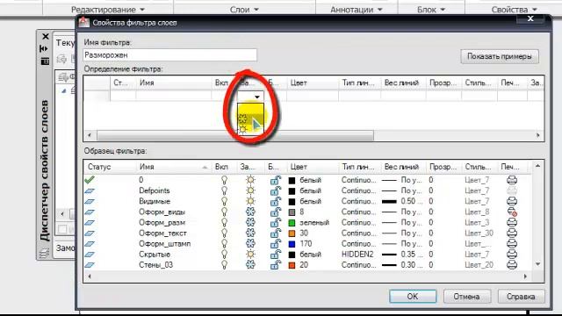Click the green color swatch of Оформ_разм

(292, 223)
